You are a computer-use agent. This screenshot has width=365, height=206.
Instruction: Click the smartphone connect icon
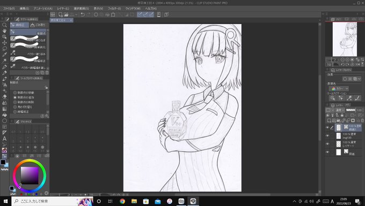point(158,15)
